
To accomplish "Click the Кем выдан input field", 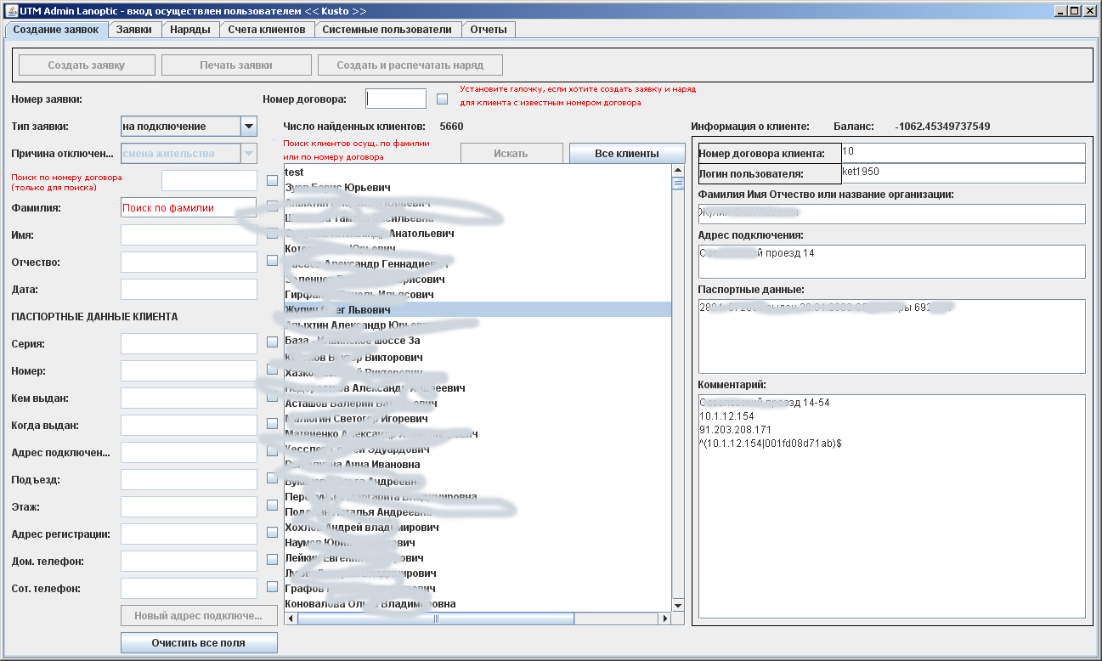I will click(189, 398).
